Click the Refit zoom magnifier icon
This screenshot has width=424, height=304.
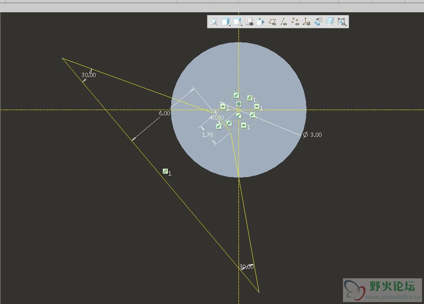[x=214, y=21]
